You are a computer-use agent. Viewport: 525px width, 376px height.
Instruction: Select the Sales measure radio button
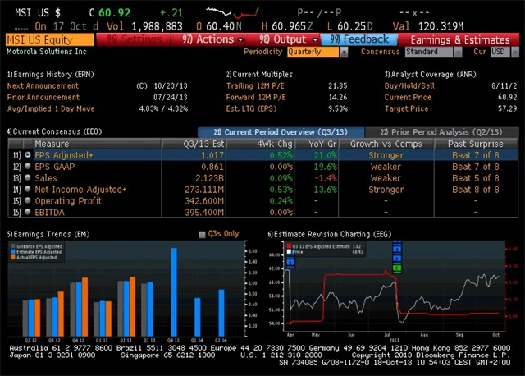[28, 177]
